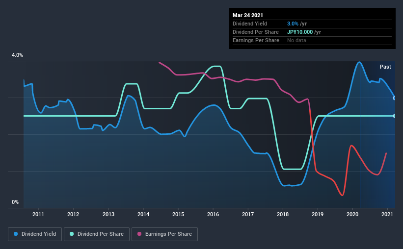
Task: Click the pink Earnings Per Share legend dot
Action: 139,234
